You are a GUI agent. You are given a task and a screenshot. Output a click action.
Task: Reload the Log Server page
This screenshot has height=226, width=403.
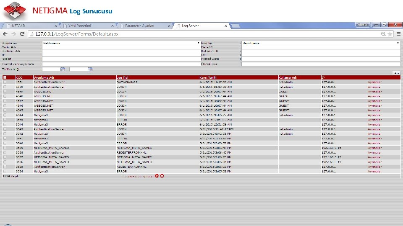[x=22, y=34]
